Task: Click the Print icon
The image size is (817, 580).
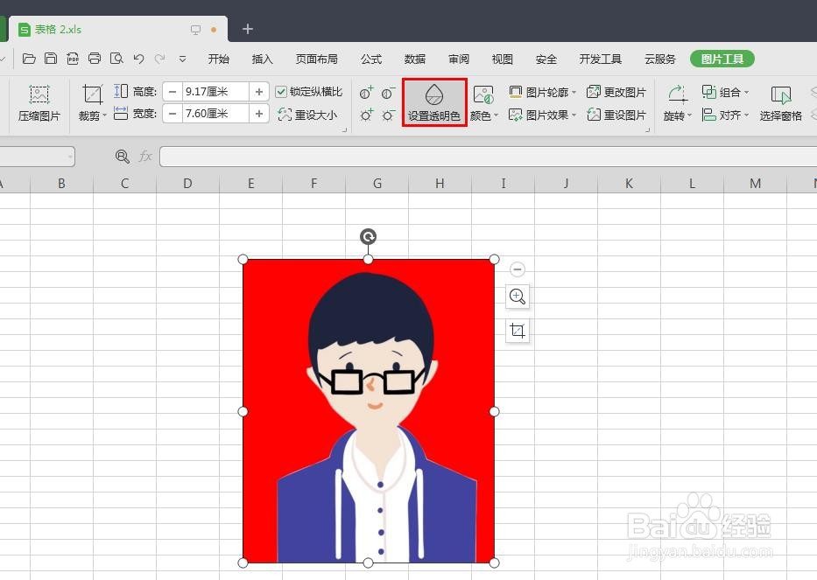Action: tap(95, 59)
